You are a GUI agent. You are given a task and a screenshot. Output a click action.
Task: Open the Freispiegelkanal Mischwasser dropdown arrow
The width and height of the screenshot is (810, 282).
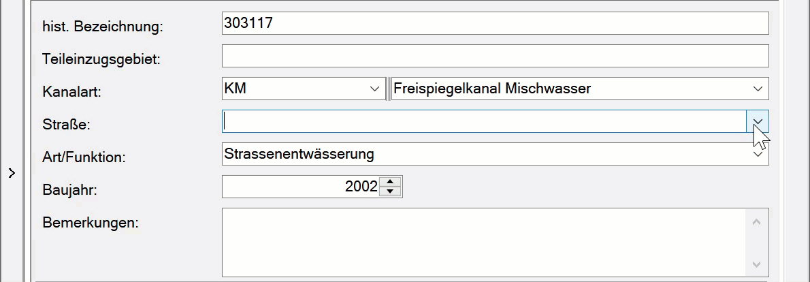758,89
